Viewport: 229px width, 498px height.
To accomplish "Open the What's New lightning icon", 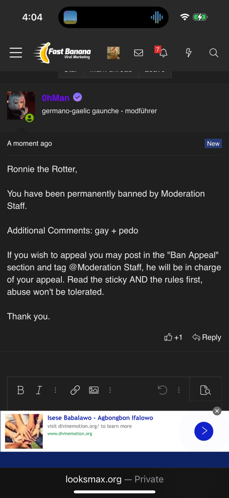I will point(189,53).
